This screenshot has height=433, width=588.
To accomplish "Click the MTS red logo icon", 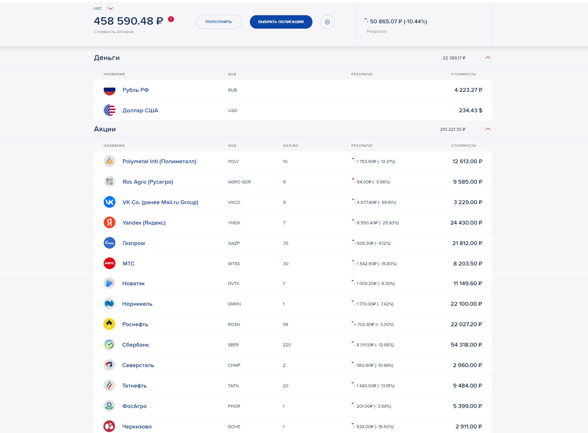I will tap(110, 264).
